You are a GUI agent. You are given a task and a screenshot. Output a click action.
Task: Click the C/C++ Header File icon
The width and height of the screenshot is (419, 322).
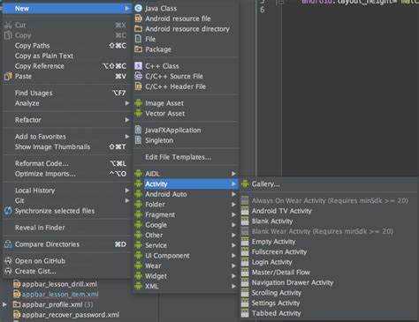tap(138, 86)
